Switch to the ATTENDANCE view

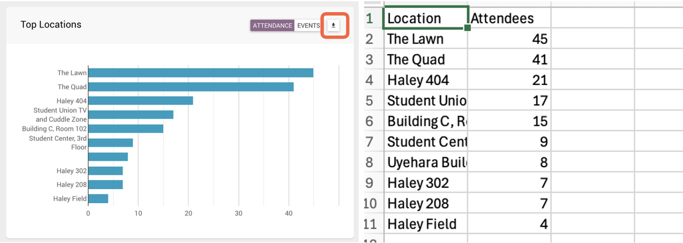(272, 25)
